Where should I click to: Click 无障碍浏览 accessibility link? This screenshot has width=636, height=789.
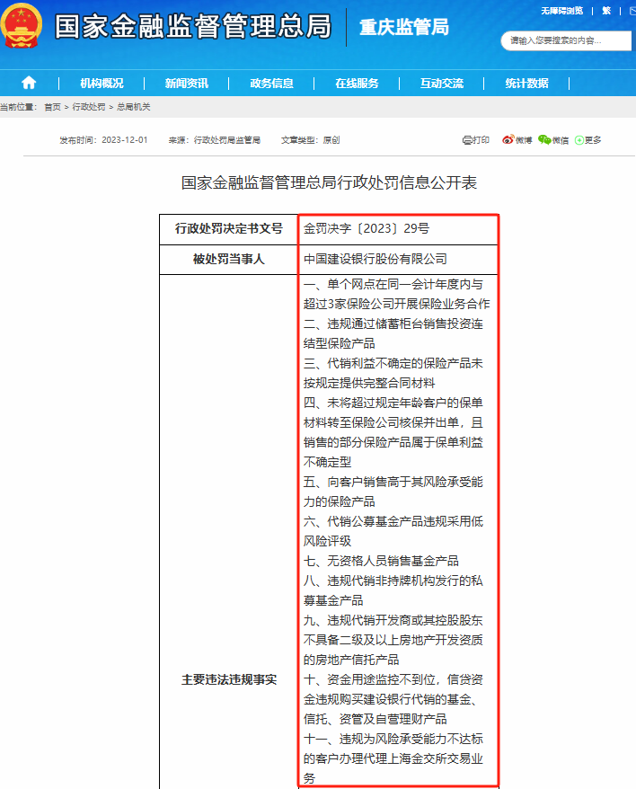pos(562,11)
